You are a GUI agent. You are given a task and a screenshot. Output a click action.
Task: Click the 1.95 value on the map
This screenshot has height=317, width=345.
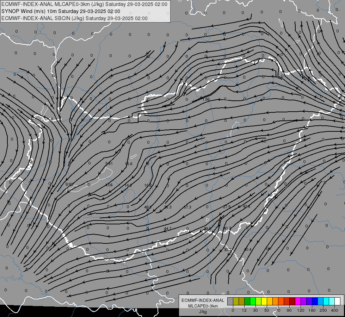pyautogui.click(x=206, y=99)
